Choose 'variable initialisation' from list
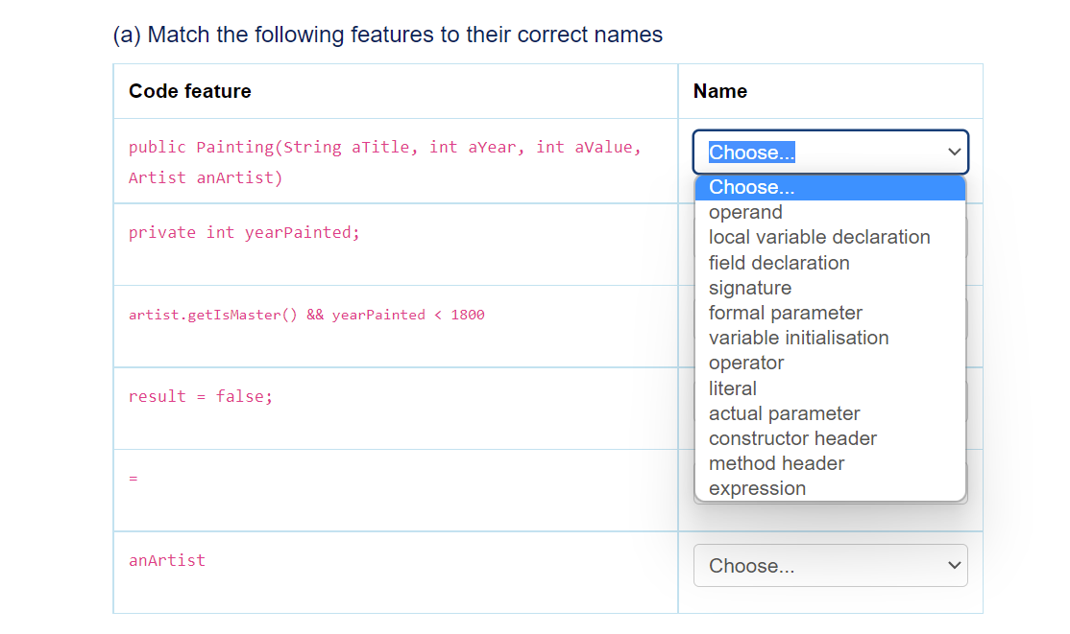 [x=798, y=338]
